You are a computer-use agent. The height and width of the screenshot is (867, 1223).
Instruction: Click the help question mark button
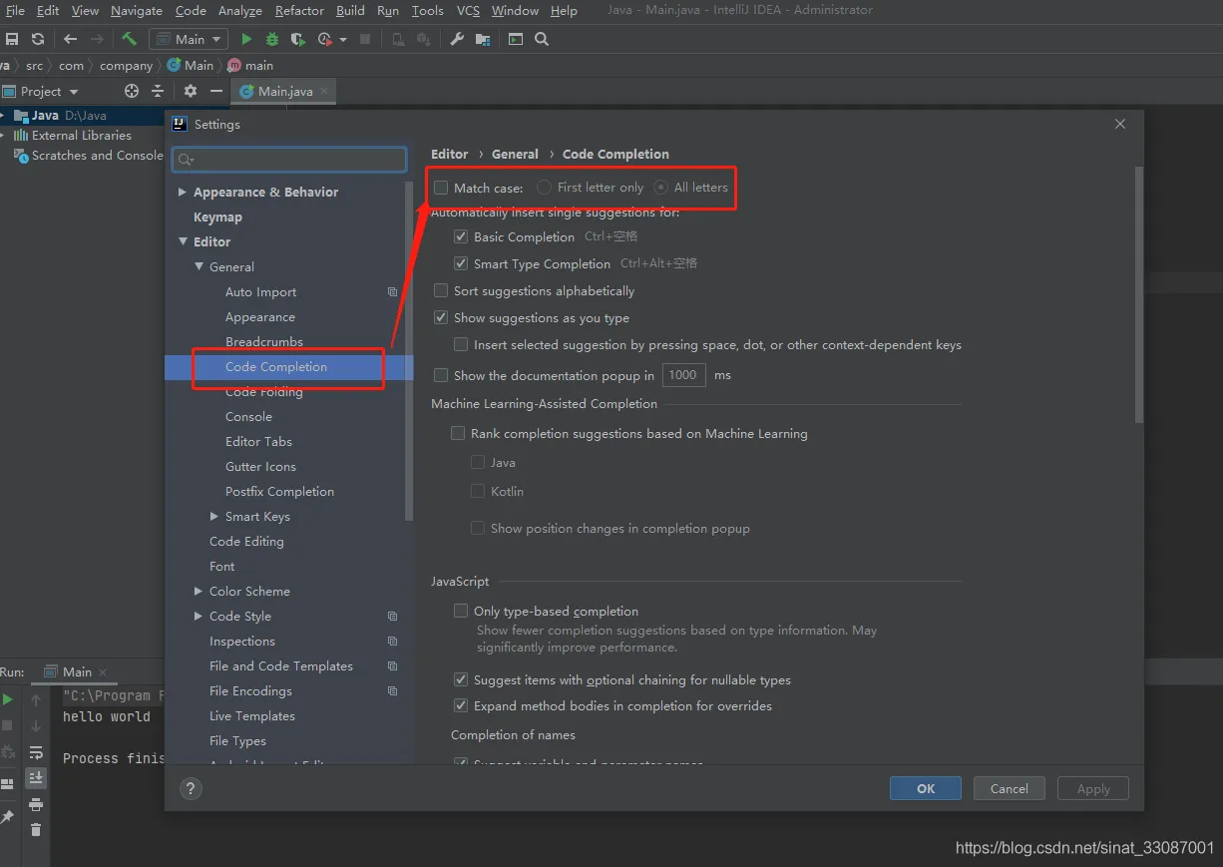191,788
